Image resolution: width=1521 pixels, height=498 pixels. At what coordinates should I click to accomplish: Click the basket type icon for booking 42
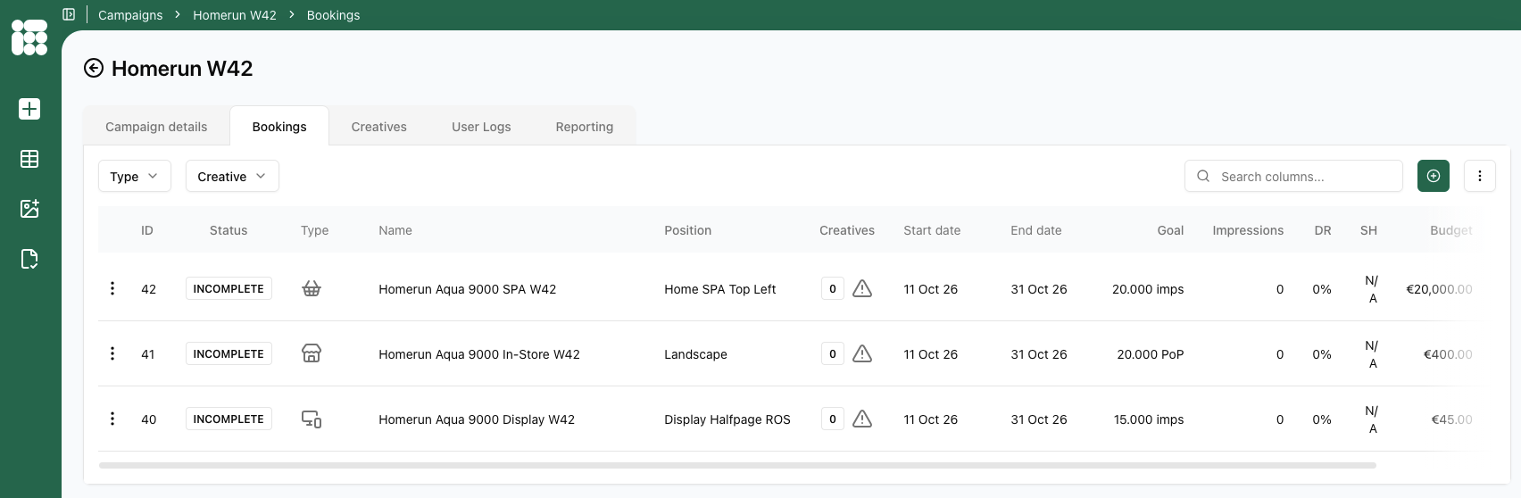pyautogui.click(x=312, y=288)
